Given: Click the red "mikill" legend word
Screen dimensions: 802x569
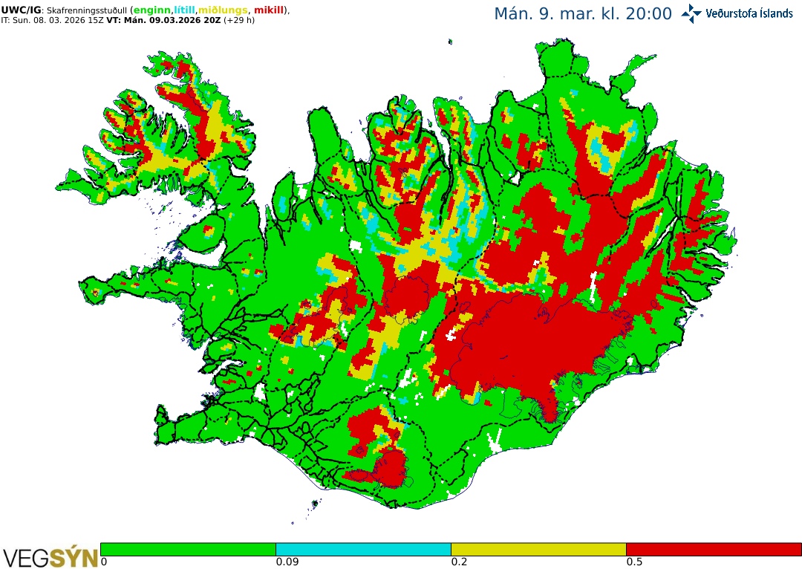Looking at the screenshot, I should click(269, 10).
